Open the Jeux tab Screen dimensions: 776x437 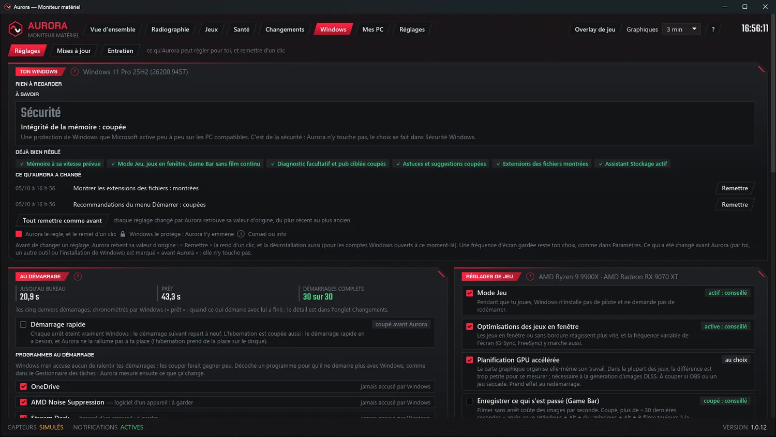211,29
